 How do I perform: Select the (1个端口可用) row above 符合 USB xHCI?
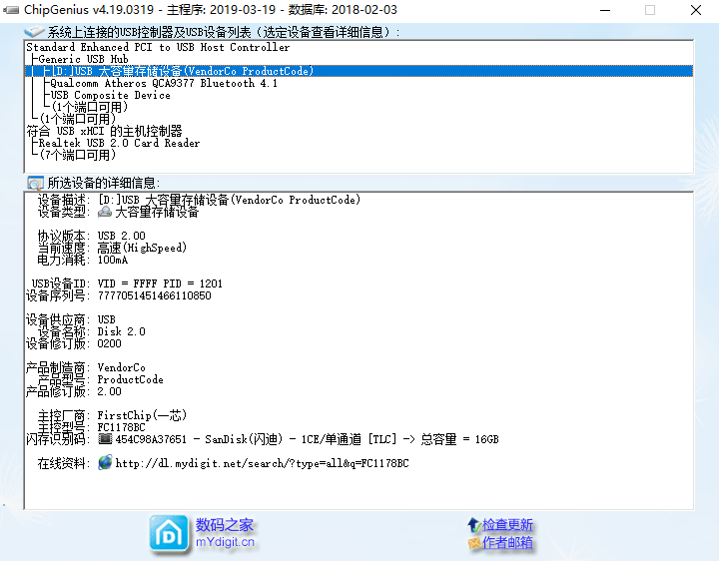coord(78,119)
